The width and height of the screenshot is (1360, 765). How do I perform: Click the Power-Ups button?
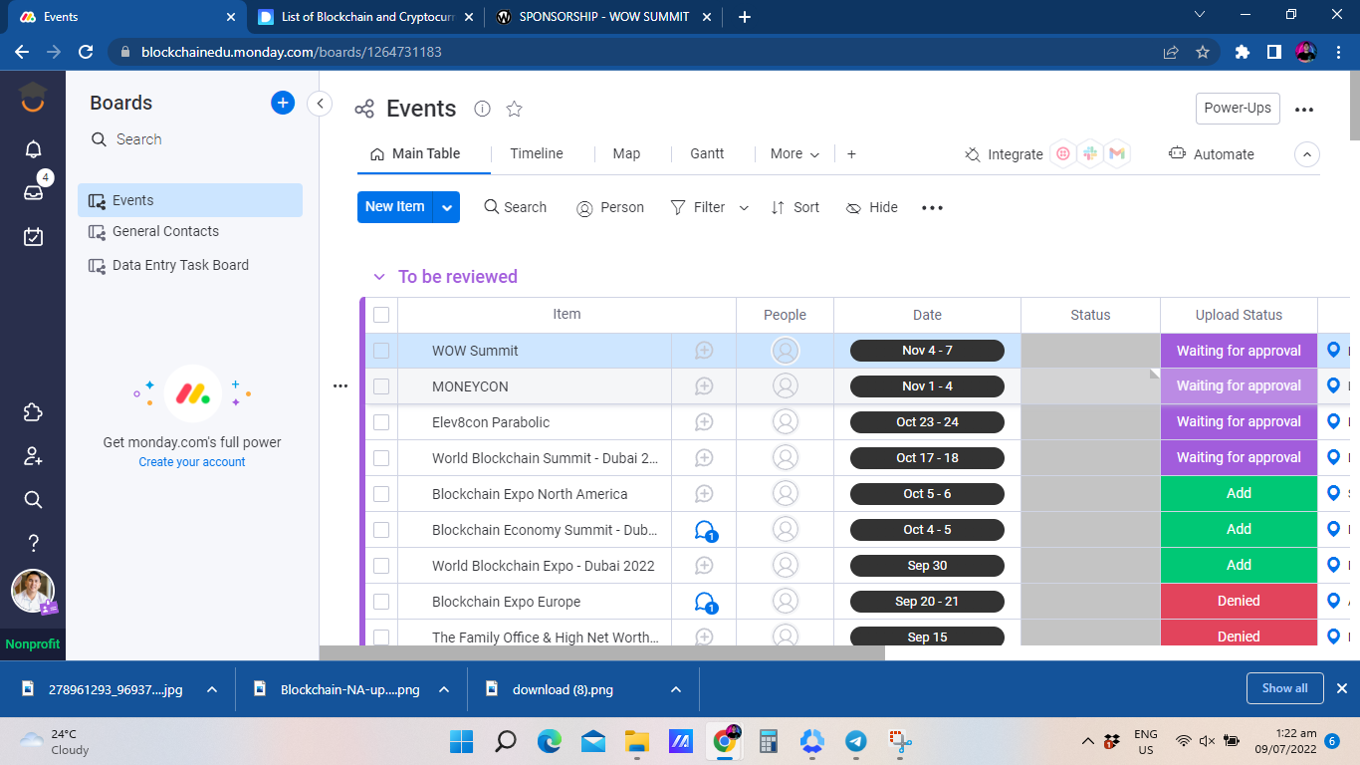click(1237, 109)
